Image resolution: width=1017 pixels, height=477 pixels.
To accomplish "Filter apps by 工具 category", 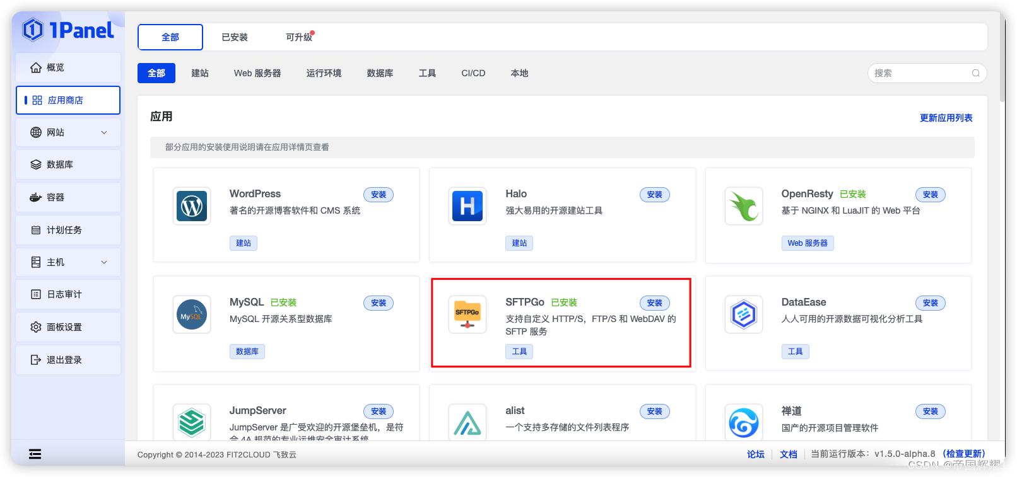I will [427, 73].
